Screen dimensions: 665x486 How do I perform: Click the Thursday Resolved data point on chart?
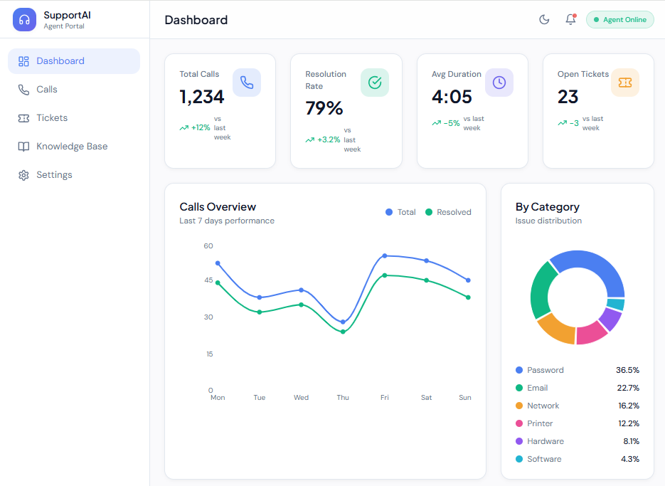343,332
